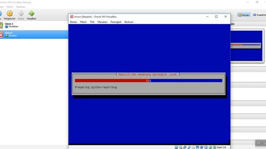Open Bantuan menu in VirtualBox Manager
The height and width of the screenshot is (149, 266).
coord(21,7)
